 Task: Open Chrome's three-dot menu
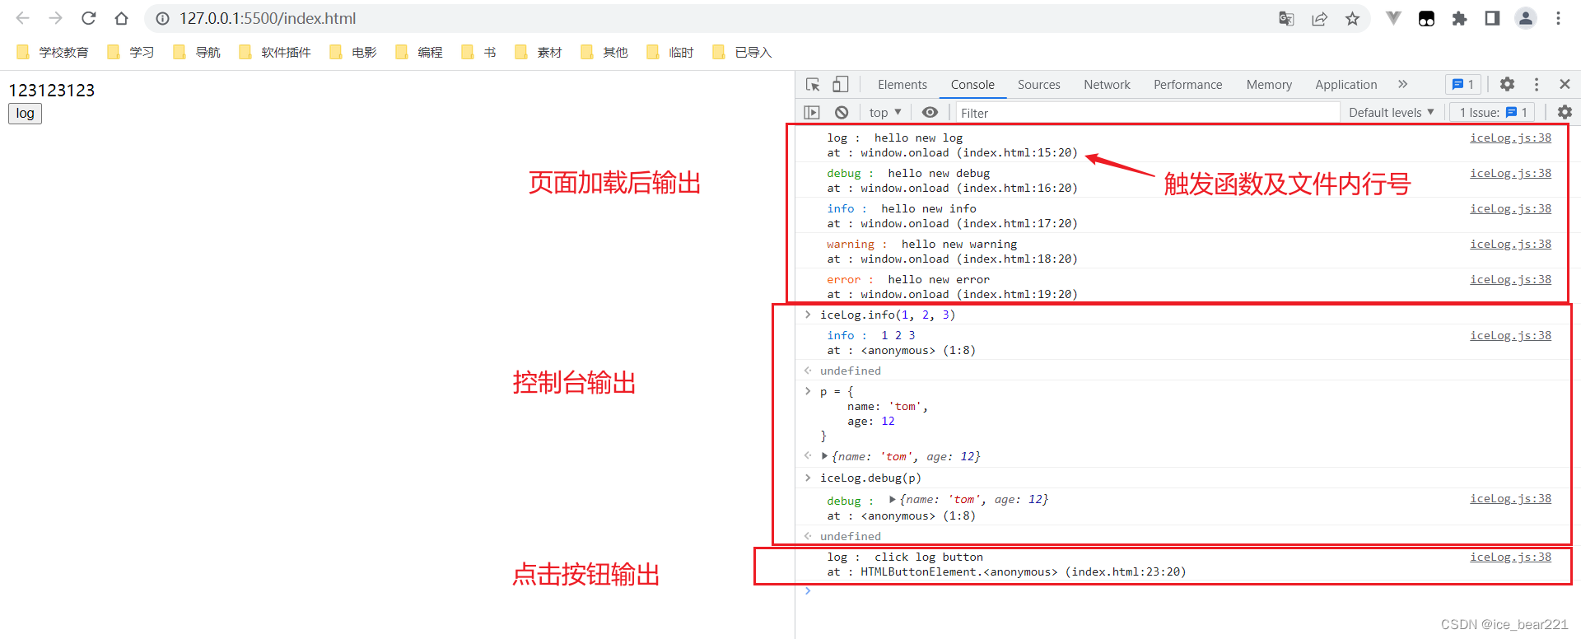[1558, 18]
